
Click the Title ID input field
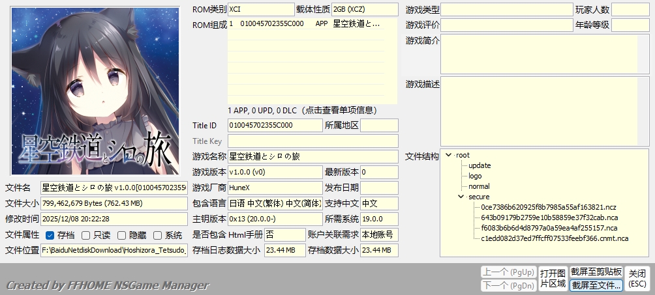point(275,125)
